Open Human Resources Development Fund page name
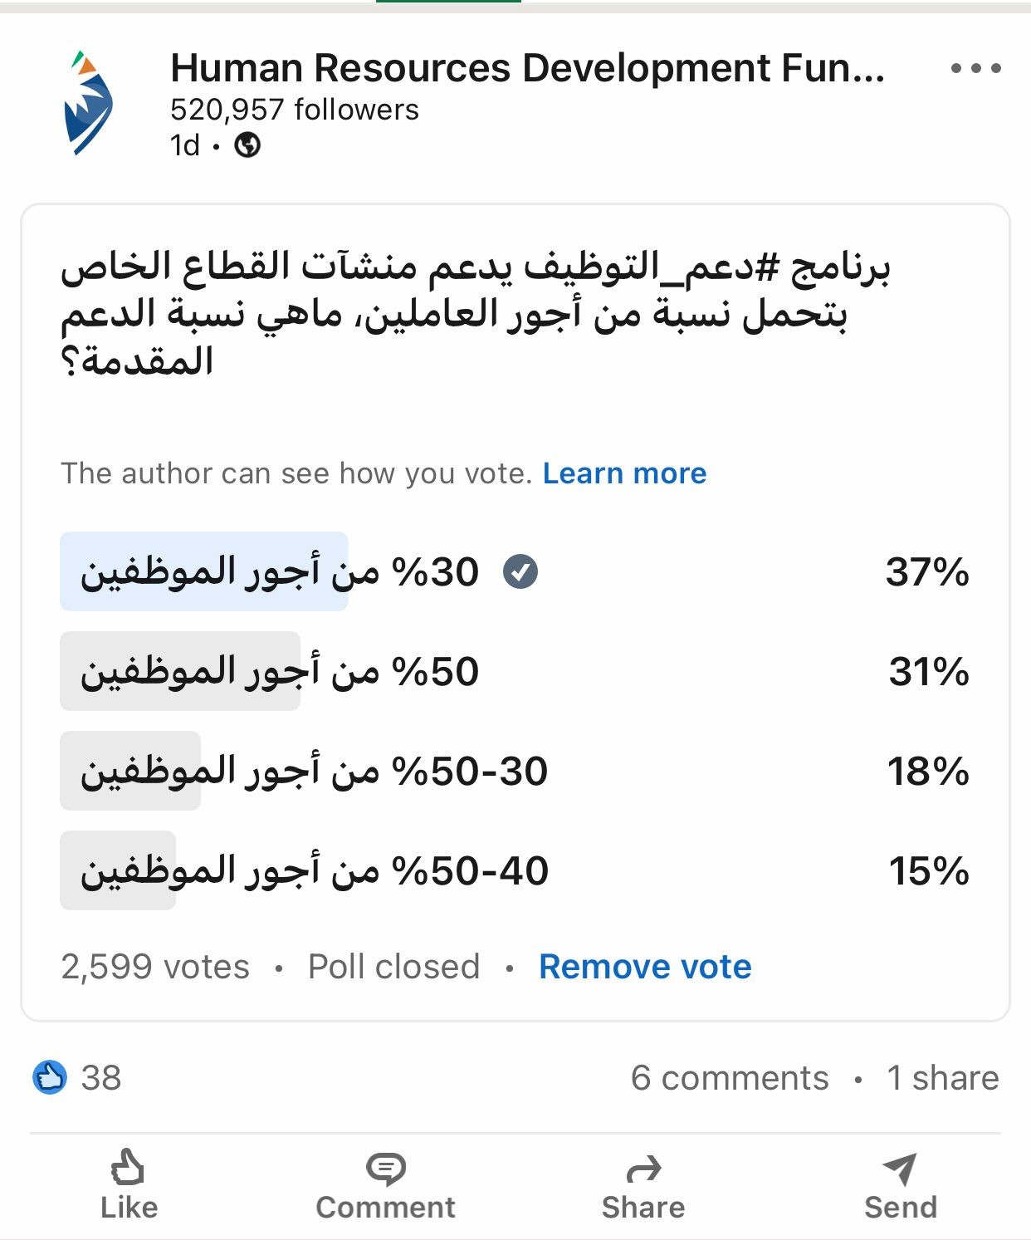 [x=527, y=68]
